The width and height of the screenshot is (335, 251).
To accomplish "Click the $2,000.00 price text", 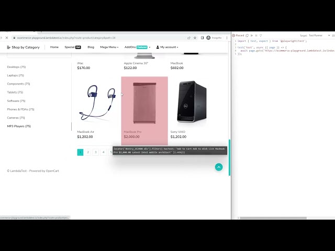I will click(131, 137).
